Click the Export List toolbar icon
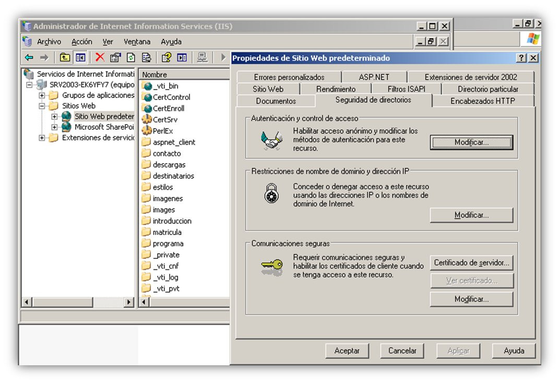The image size is (559, 383). coord(147,57)
